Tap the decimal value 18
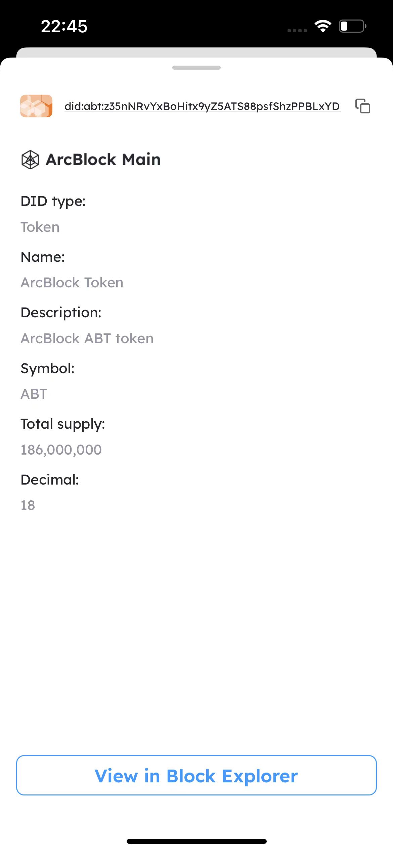 28,505
